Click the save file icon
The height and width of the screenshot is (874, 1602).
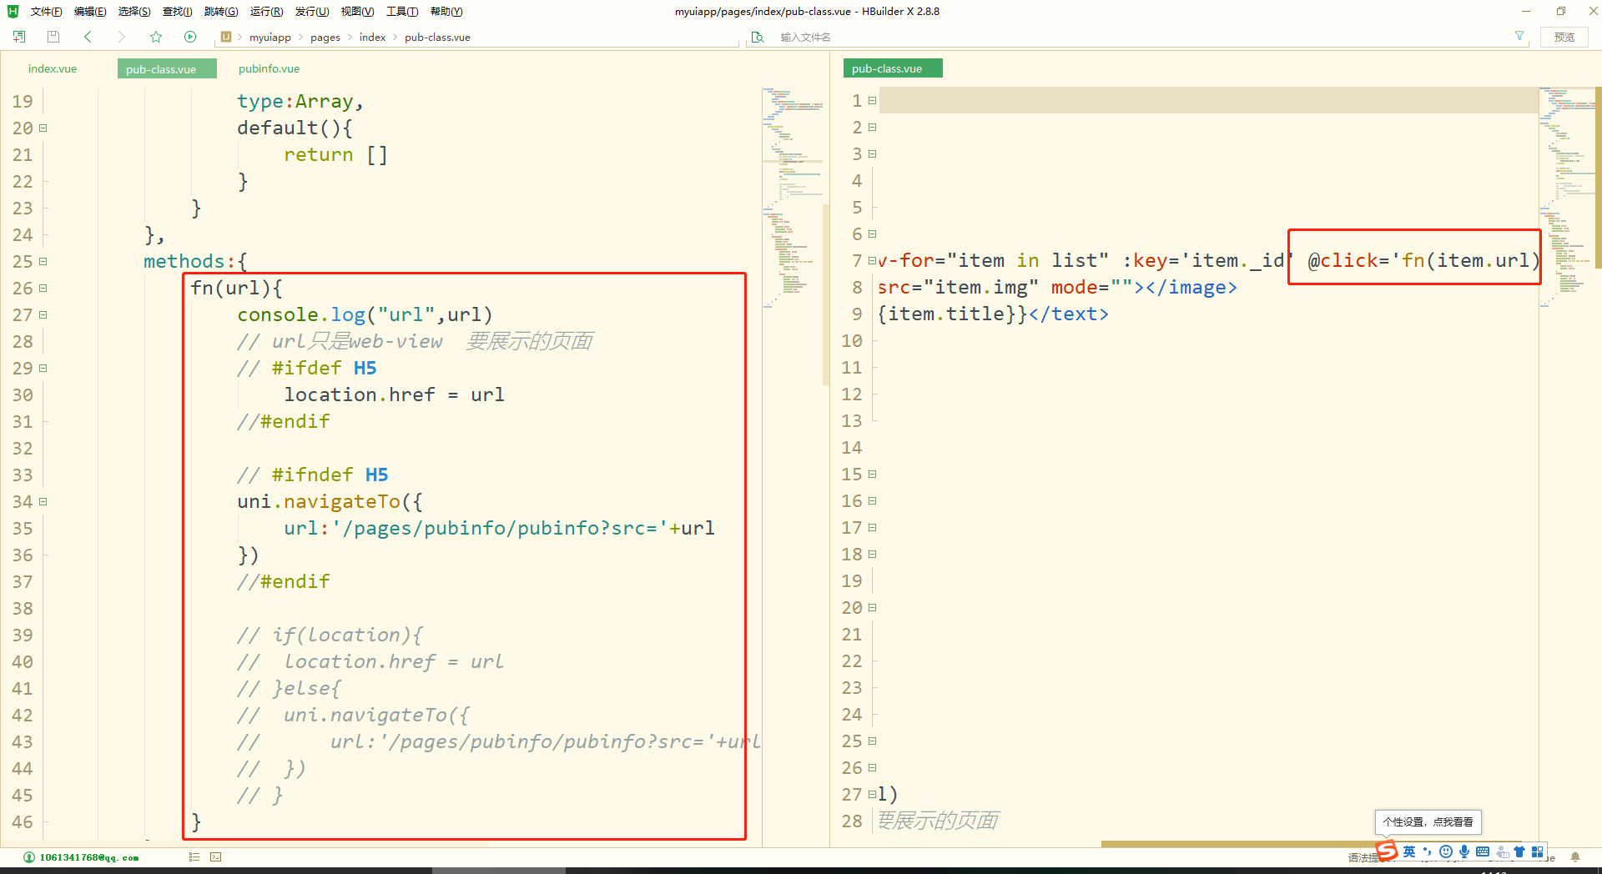[x=53, y=37]
